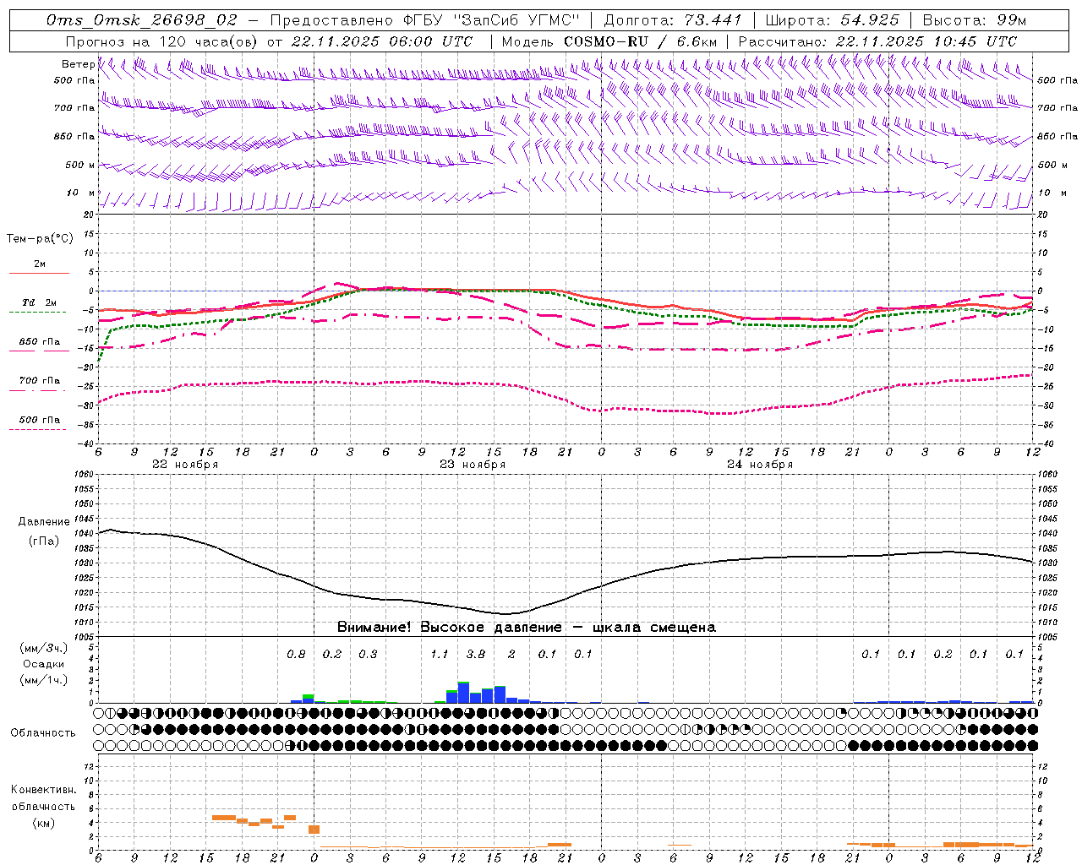1082x865 pixels.
Task: Click the Высота: 99м label
Action: pos(974,20)
